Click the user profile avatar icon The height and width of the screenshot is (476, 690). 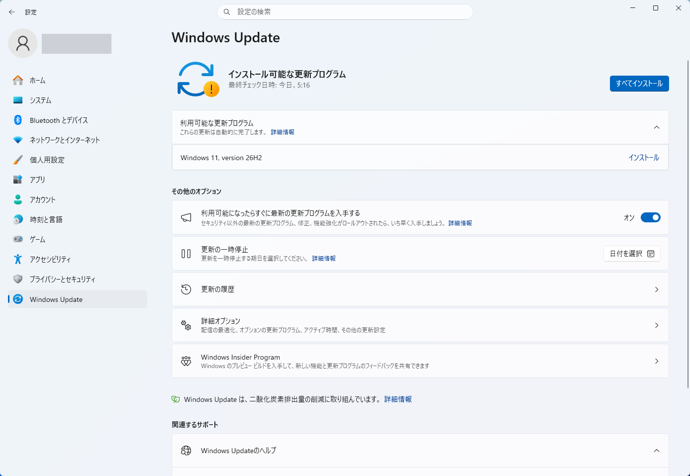(x=23, y=43)
